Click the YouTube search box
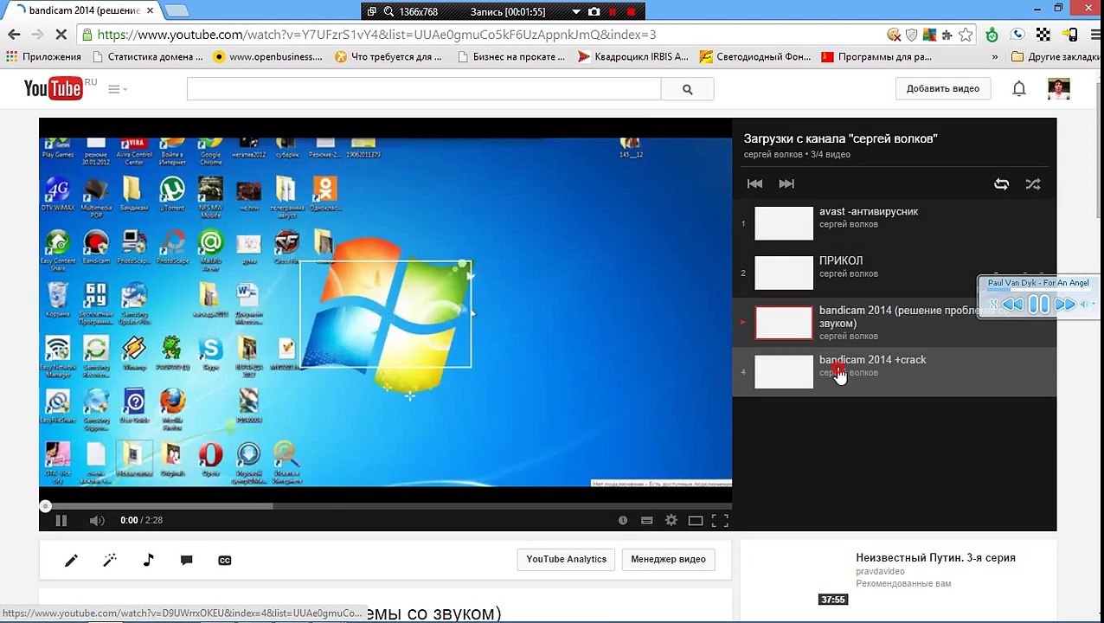 click(x=424, y=89)
